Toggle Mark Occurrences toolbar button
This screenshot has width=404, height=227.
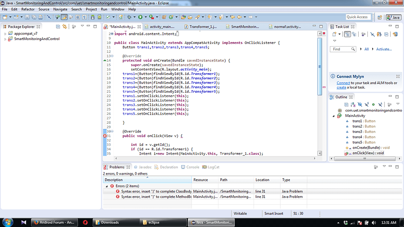pos(64,17)
